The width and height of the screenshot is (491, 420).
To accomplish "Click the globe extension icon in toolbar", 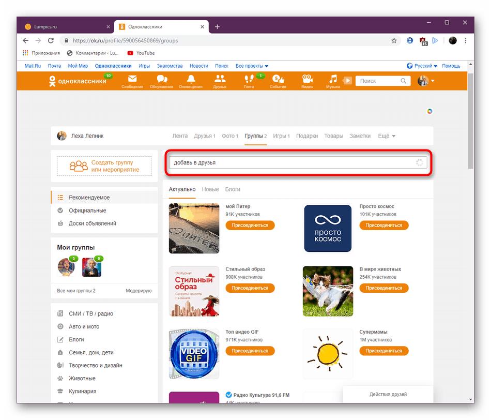I will click(x=409, y=40).
